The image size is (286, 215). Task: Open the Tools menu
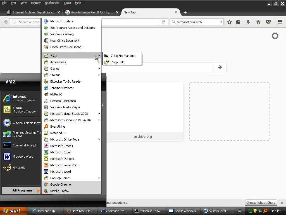(x=67, y=3)
